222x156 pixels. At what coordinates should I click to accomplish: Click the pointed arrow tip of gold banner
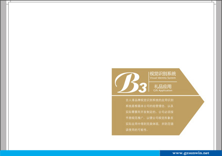[x=201, y=101]
